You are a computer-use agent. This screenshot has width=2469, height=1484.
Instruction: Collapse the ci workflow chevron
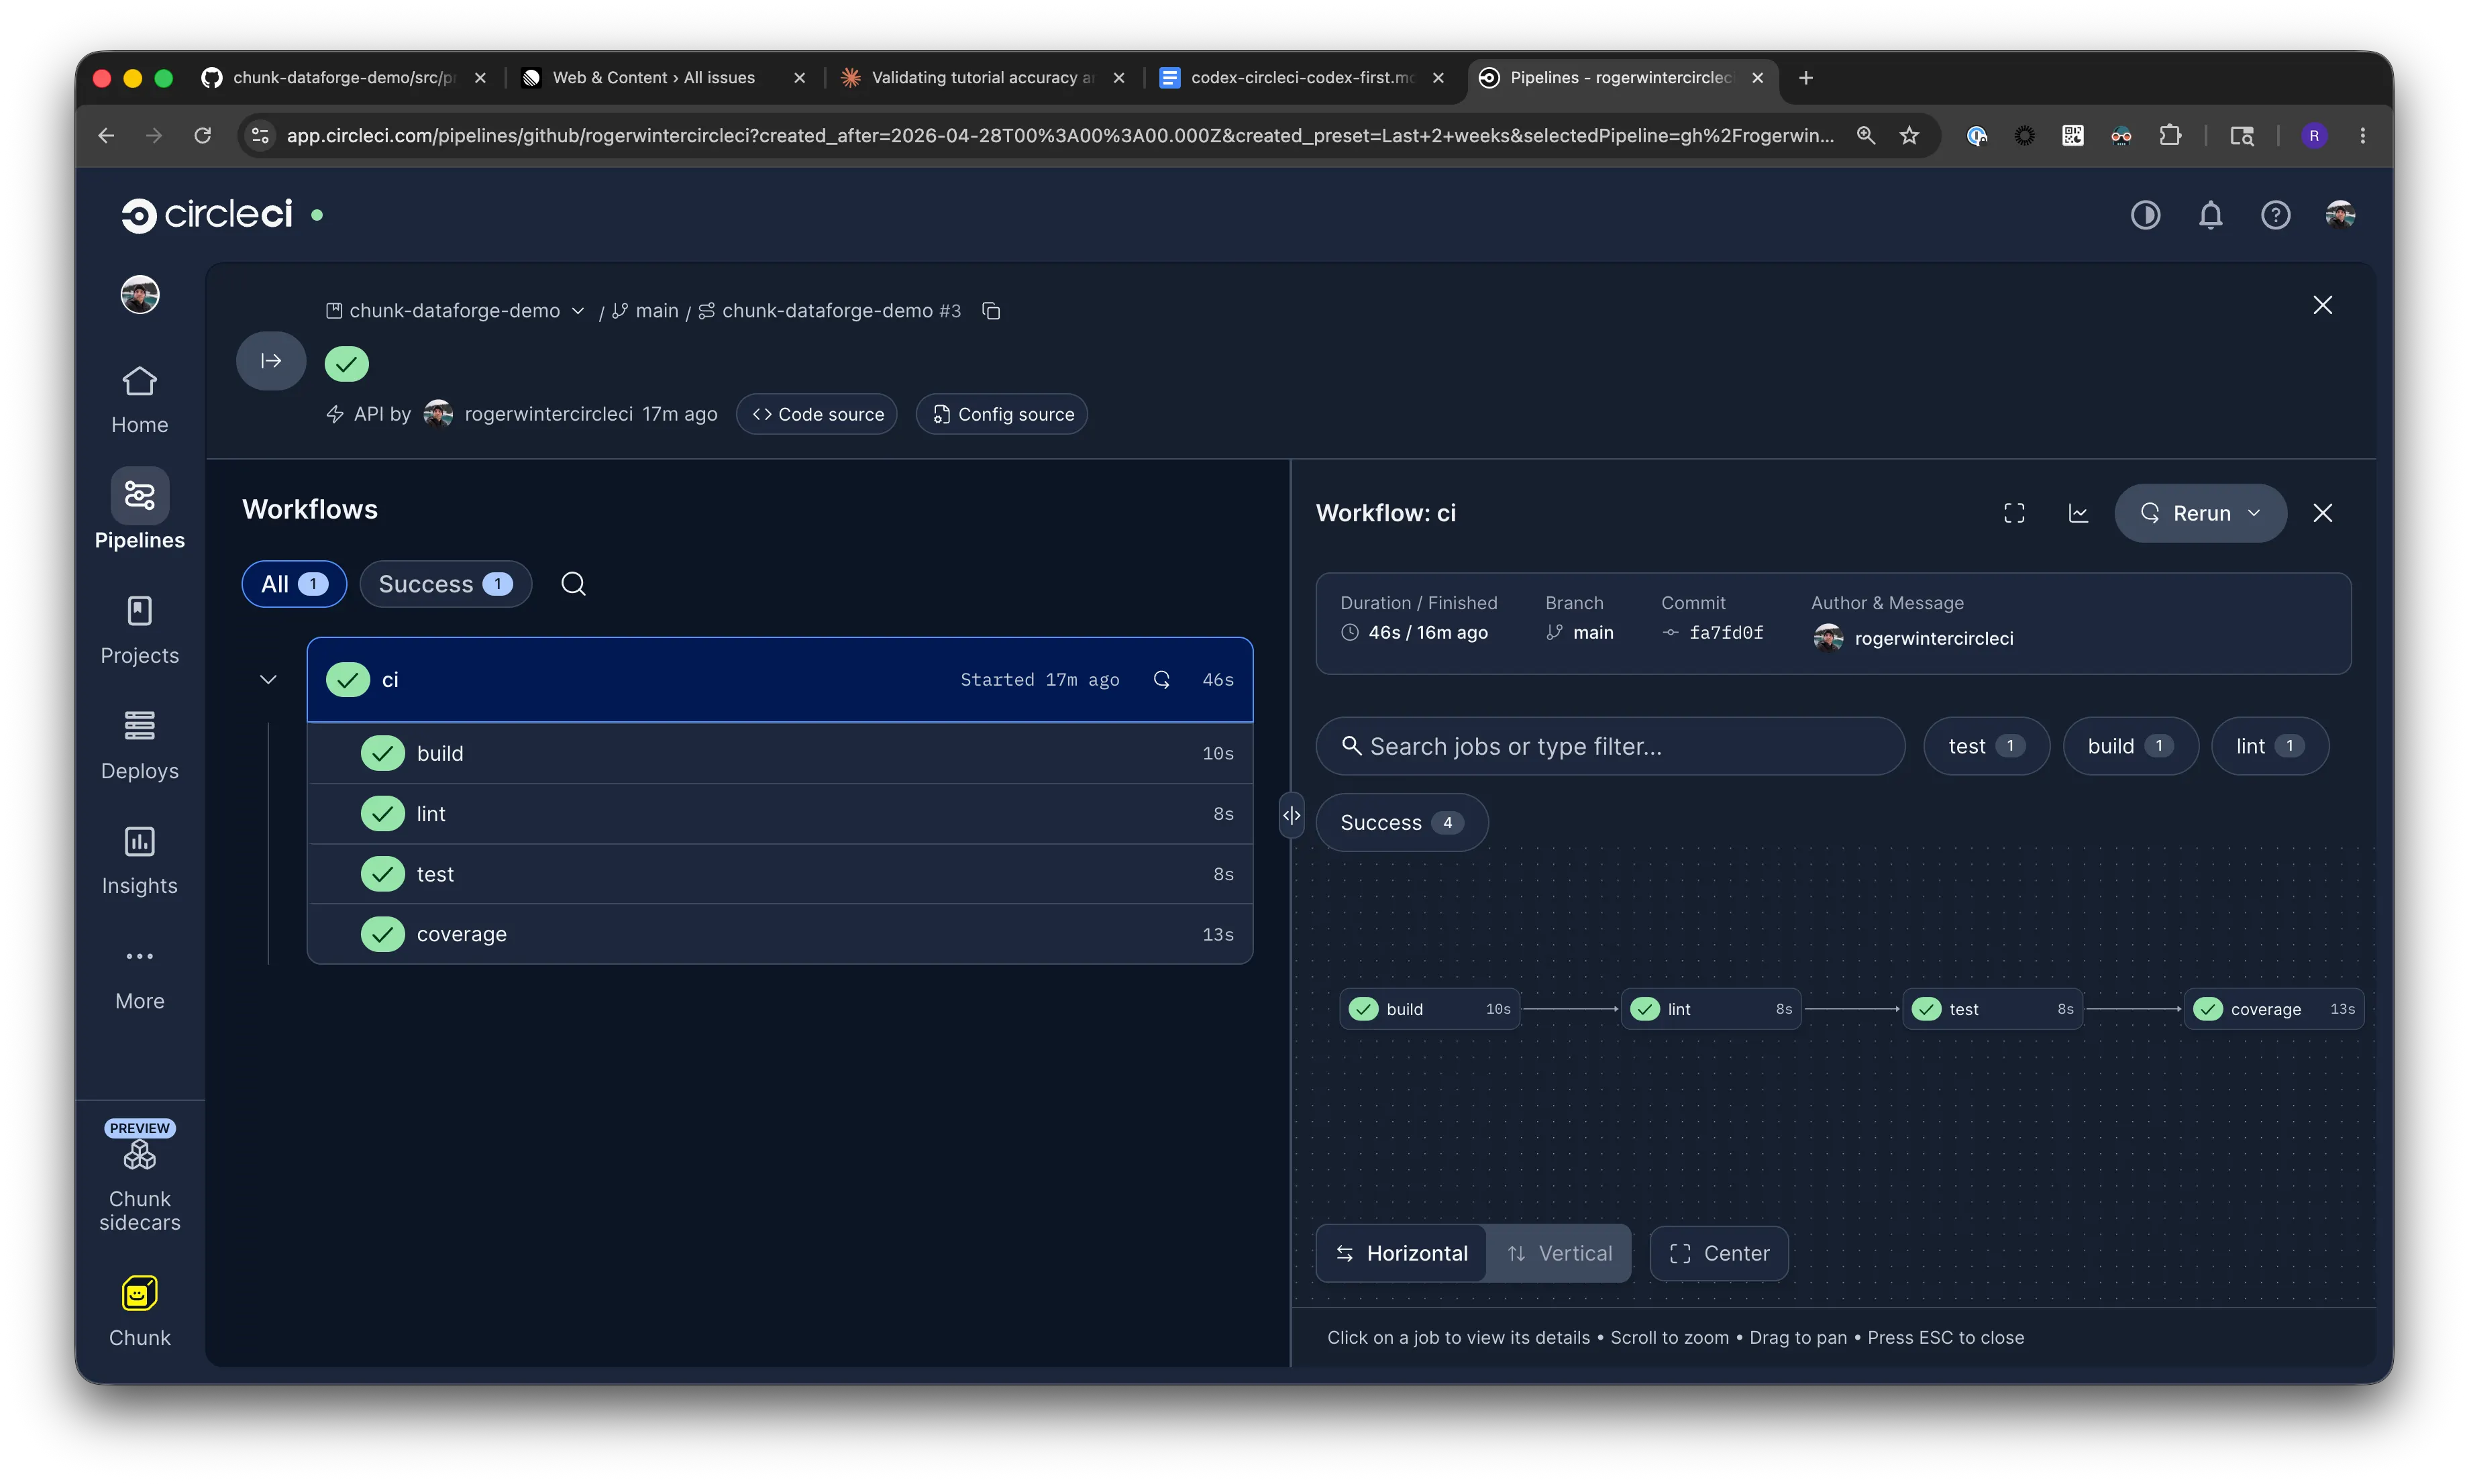pyautogui.click(x=268, y=680)
